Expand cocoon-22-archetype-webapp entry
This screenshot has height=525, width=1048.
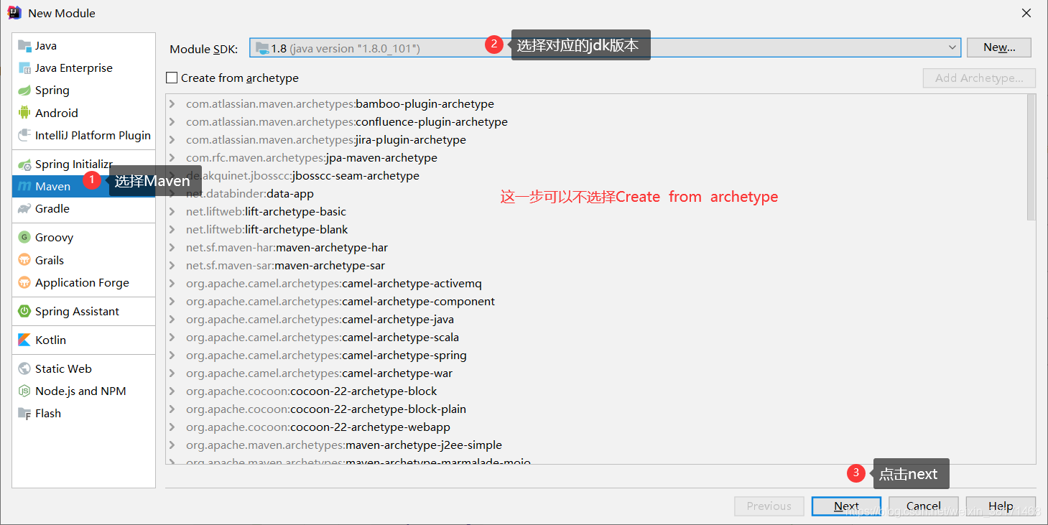pos(172,427)
